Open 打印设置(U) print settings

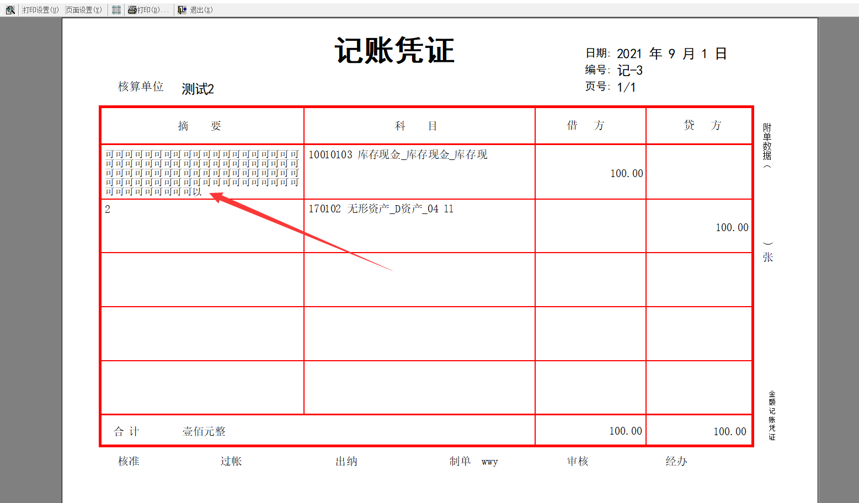(40, 10)
